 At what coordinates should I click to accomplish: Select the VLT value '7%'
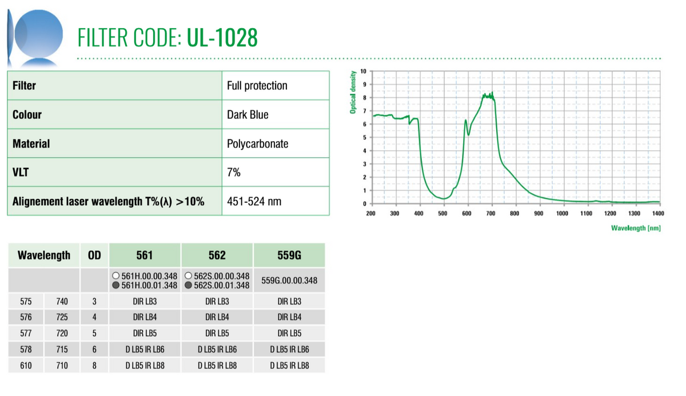[234, 173]
